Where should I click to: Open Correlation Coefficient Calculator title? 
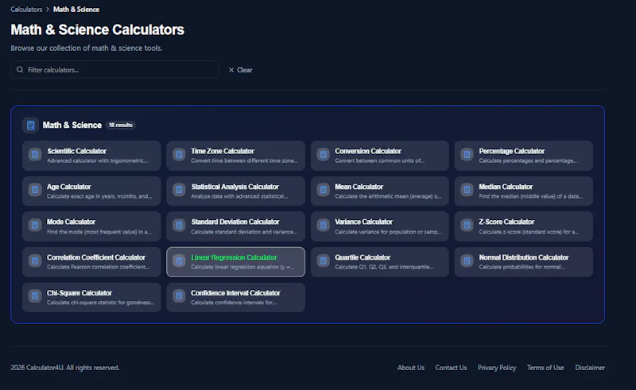tap(96, 257)
